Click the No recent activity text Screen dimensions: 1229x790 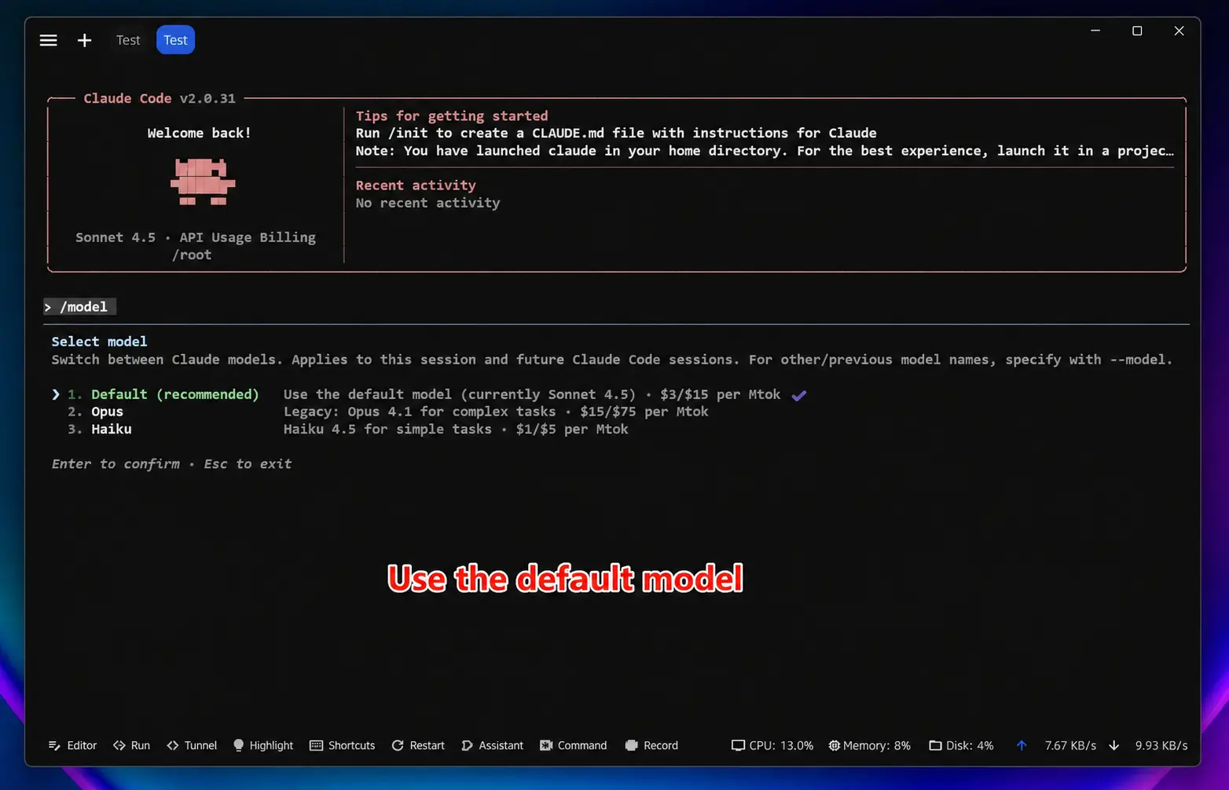click(x=427, y=203)
